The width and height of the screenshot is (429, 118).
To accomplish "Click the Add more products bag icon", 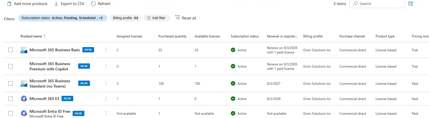I will click(9, 4).
